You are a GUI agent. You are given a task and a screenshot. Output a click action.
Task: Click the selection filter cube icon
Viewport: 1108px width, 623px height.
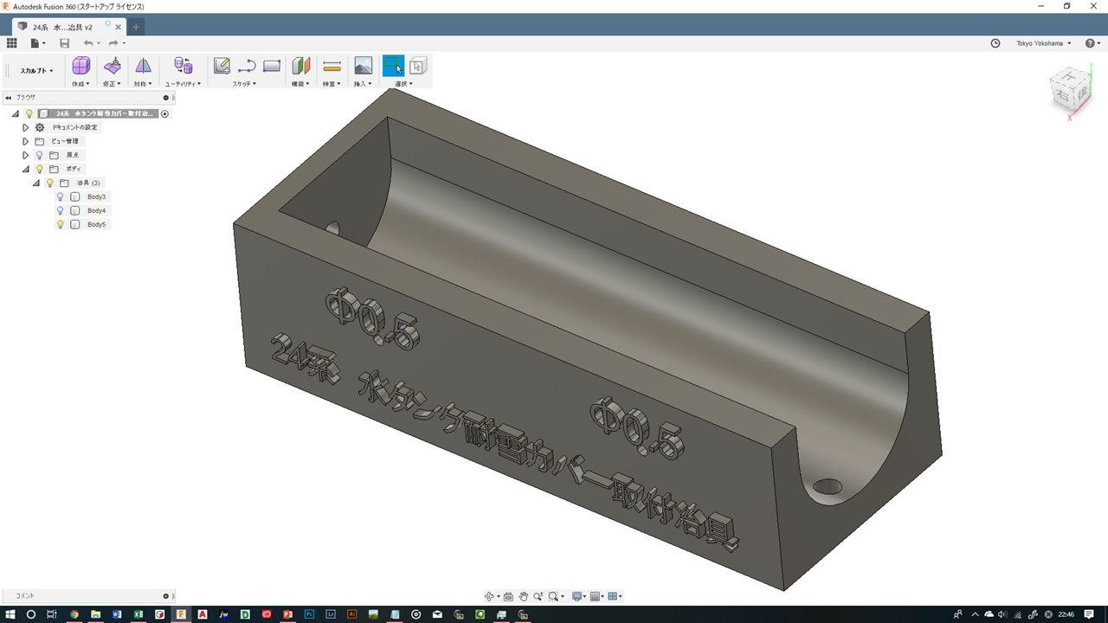[x=418, y=66]
